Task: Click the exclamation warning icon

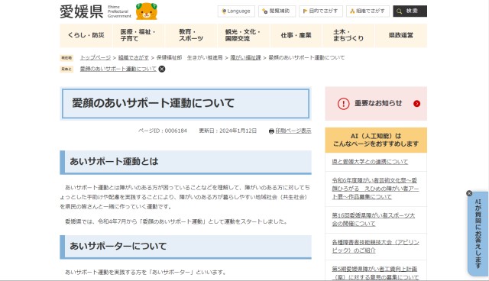Action: pyautogui.click(x=343, y=104)
